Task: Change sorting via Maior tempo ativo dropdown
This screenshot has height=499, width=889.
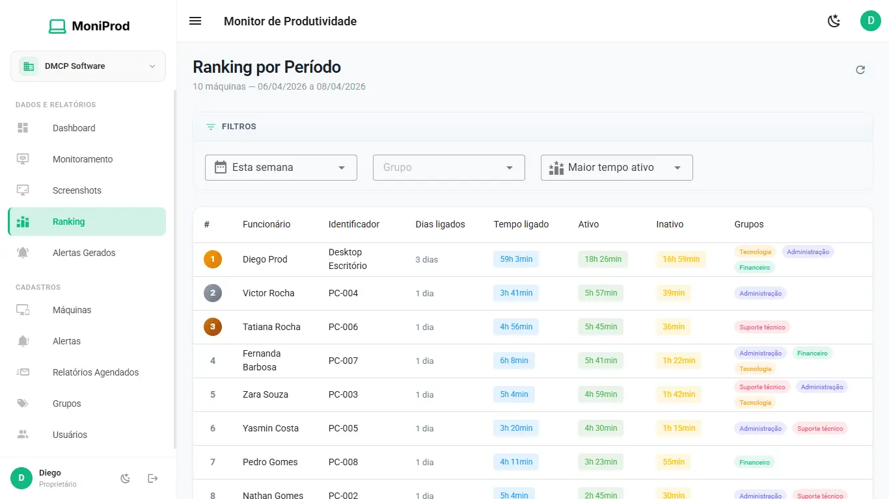Action: (x=616, y=167)
